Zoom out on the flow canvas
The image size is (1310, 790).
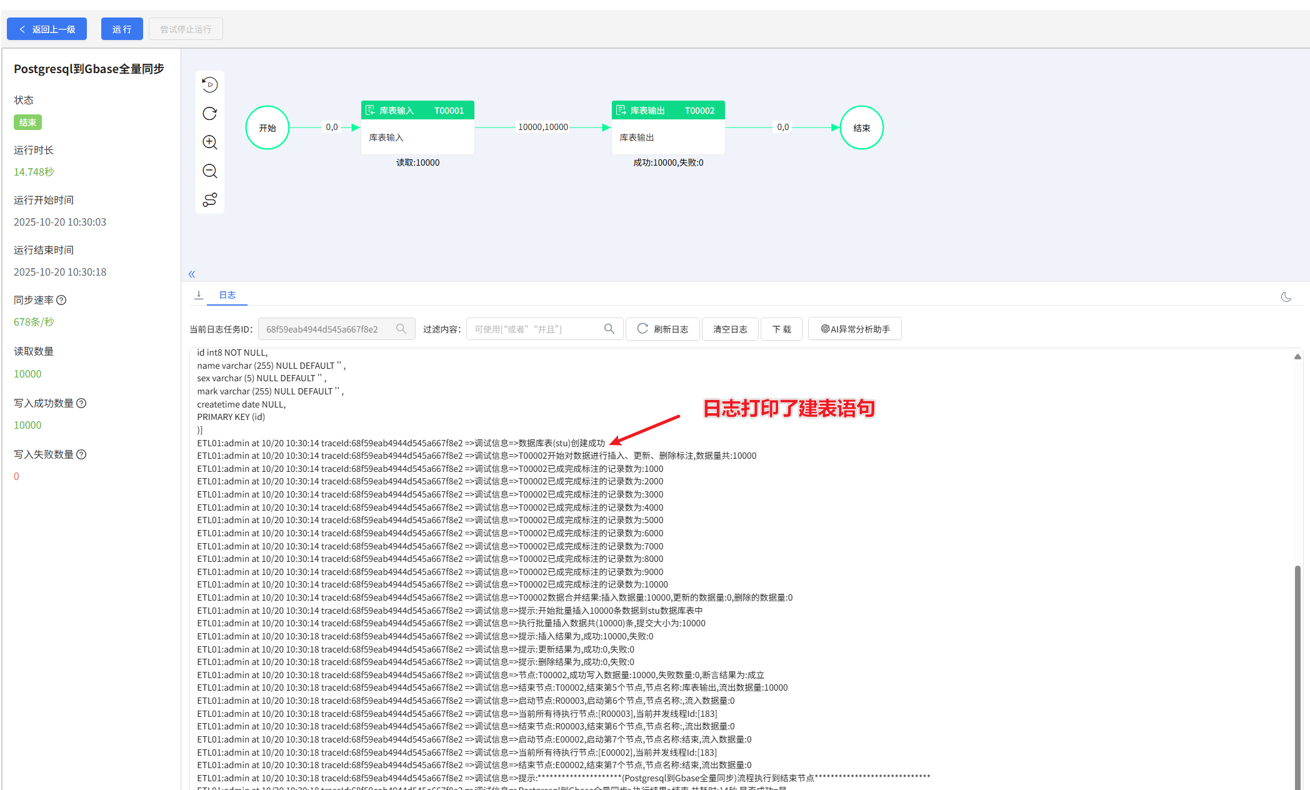[x=210, y=171]
